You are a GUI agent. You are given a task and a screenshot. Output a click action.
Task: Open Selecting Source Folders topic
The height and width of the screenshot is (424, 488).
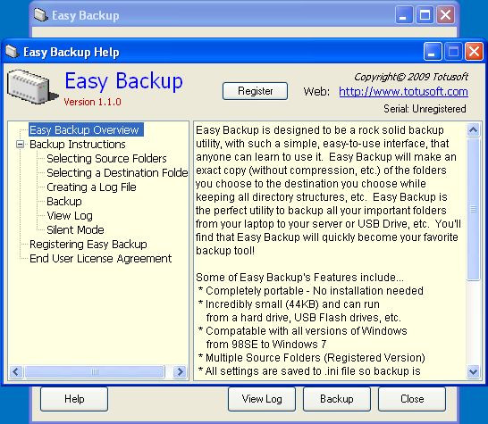[x=106, y=159]
